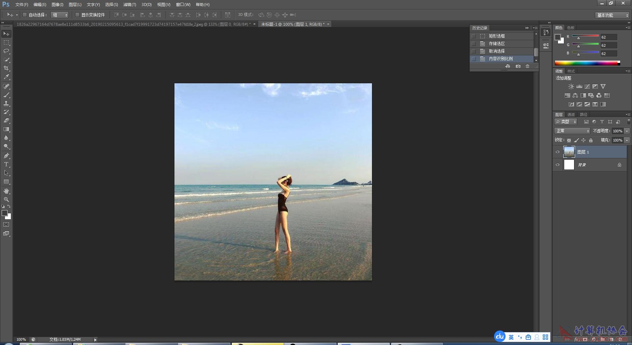Enable Auto-Select checkbox

pyautogui.click(x=24, y=15)
